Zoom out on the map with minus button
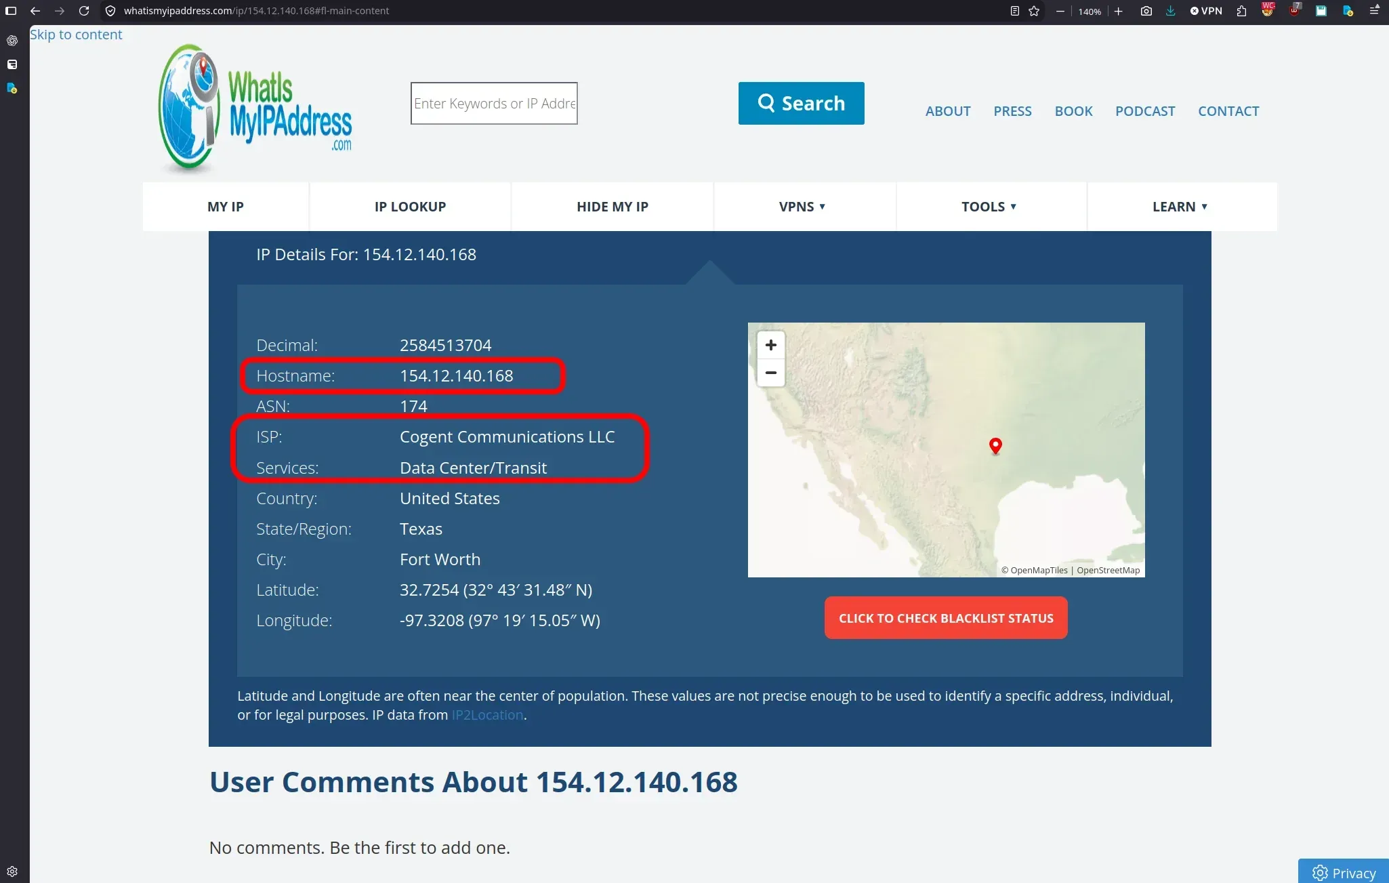Image resolution: width=1389 pixels, height=883 pixels. tap(770, 373)
